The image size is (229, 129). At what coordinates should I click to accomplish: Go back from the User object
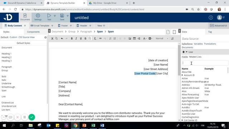pos(184,52)
